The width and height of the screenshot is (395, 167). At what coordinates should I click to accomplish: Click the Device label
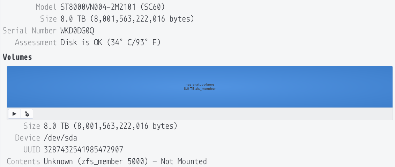coord(28,138)
